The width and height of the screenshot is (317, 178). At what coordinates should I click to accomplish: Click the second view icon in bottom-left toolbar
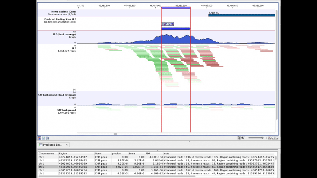(43, 138)
